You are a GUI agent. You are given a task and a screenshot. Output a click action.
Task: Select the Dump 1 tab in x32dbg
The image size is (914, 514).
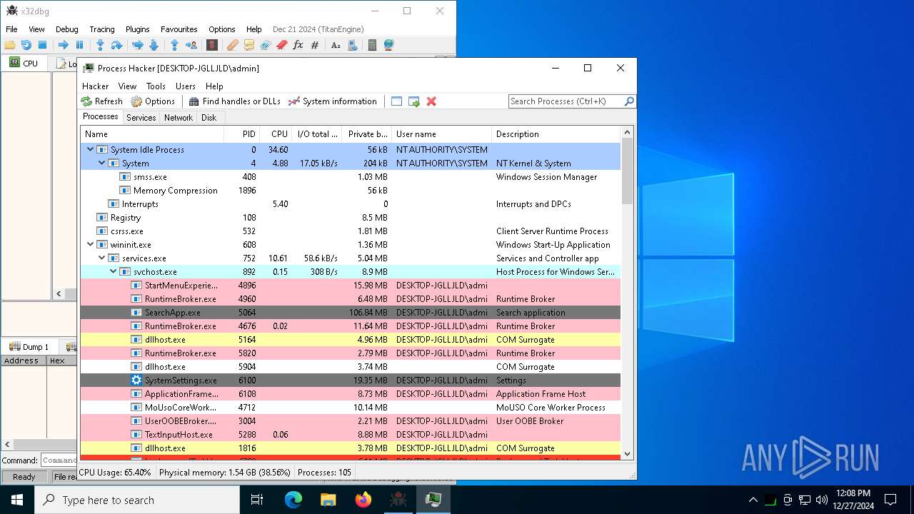(x=29, y=347)
